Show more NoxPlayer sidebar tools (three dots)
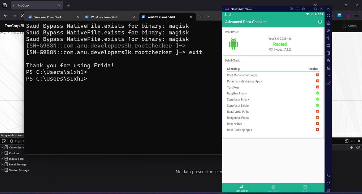The image size is (362, 194). (328, 76)
